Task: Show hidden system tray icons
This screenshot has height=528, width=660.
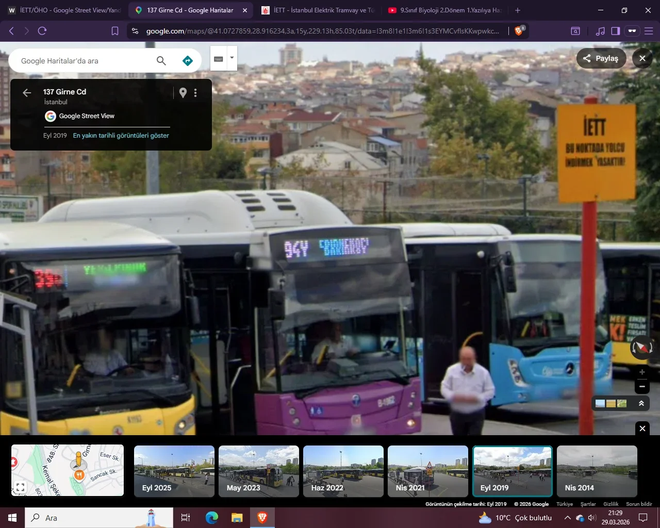Action: 567,518
